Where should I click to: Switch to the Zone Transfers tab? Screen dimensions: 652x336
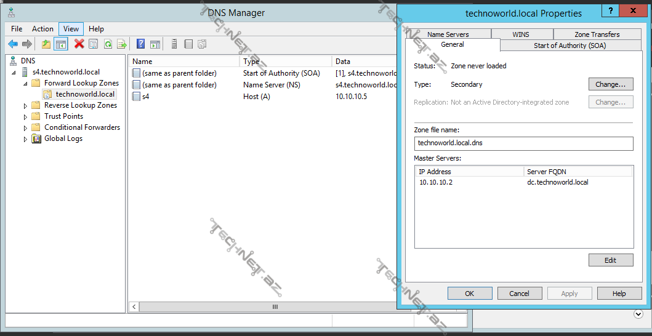597,34
